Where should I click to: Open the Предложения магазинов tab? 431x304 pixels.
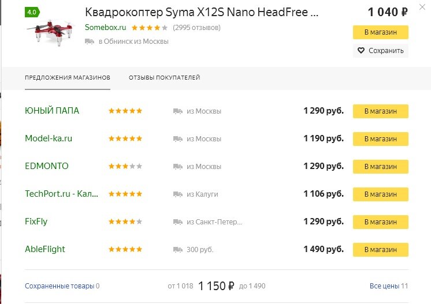(68, 78)
